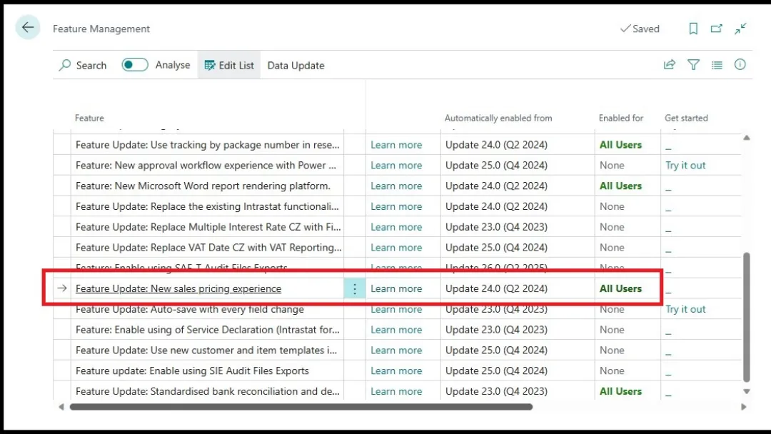Viewport: 771px width, 434px height.
Task: Change Enabled for in Replace VAT Date row
Action: (x=613, y=248)
